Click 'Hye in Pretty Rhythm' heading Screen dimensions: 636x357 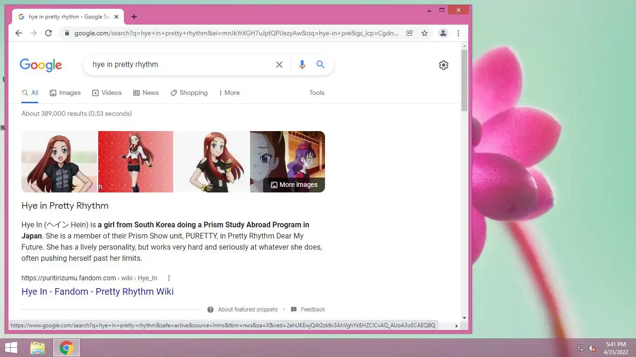pyautogui.click(x=65, y=206)
